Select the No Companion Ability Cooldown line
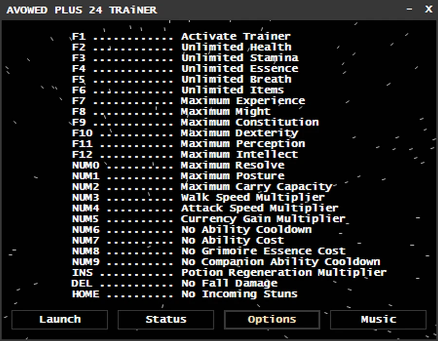Screen dimensions: 438x341 click(226, 262)
